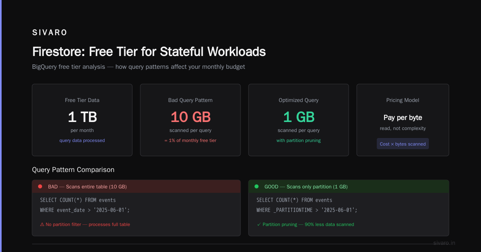Click the 'Pay per byte' text
The height and width of the screenshot is (252, 481).
tap(403, 118)
